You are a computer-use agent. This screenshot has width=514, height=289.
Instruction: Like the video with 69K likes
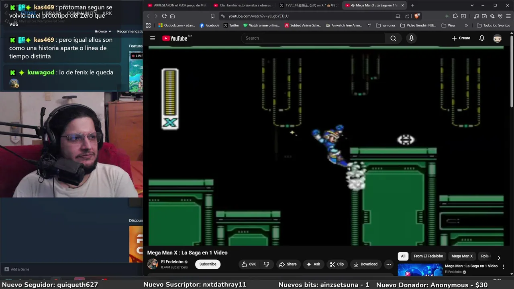pos(249,264)
